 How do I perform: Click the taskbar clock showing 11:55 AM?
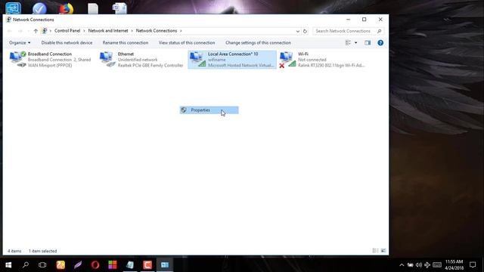pyautogui.click(x=454, y=264)
